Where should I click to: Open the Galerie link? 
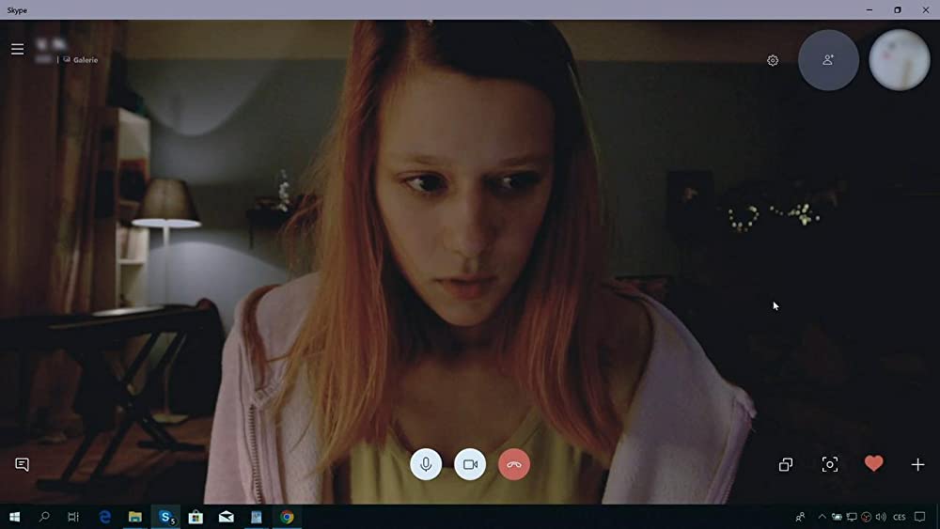pyautogui.click(x=85, y=60)
